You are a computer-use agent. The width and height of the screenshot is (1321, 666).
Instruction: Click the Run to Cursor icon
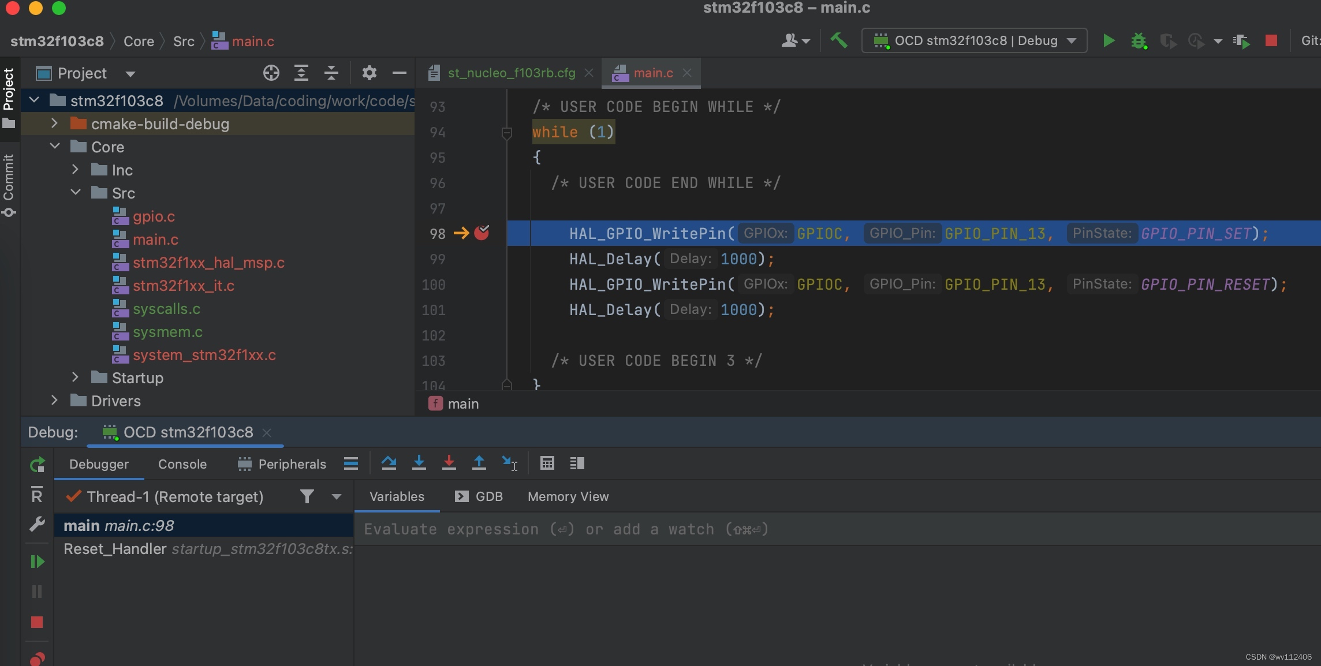(x=509, y=463)
